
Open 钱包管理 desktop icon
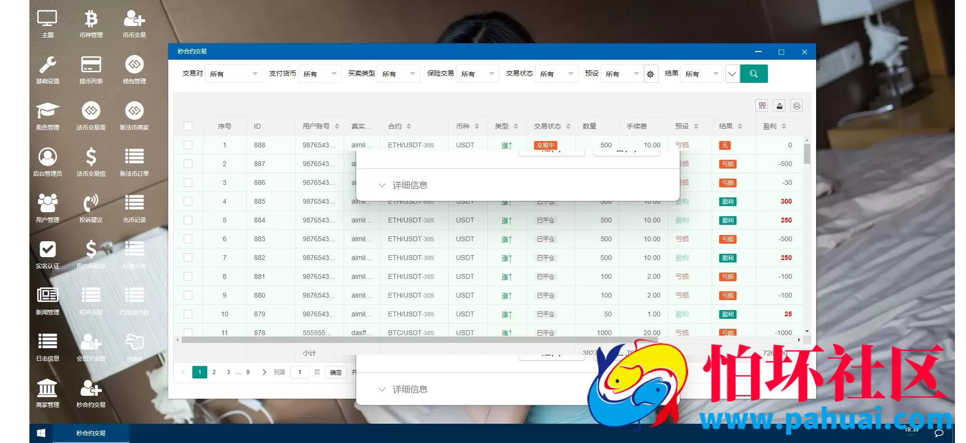pyautogui.click(x=134, y=70)
